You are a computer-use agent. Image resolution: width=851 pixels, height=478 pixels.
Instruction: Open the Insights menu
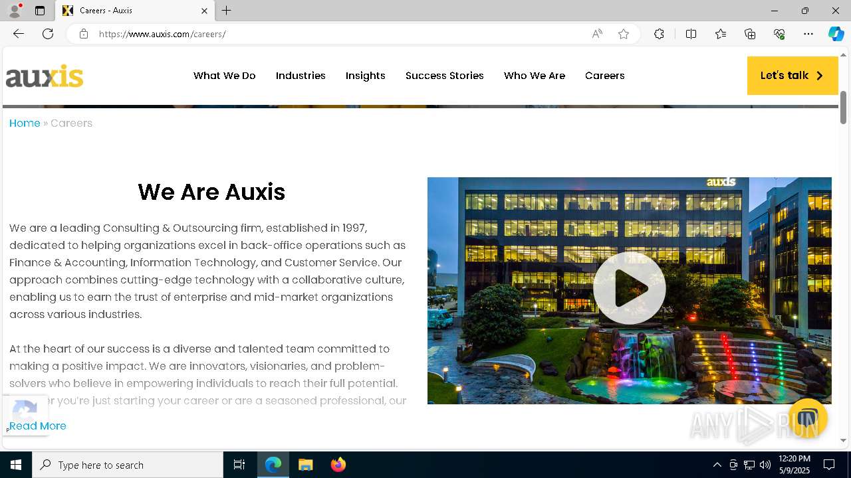click(366, 76)
